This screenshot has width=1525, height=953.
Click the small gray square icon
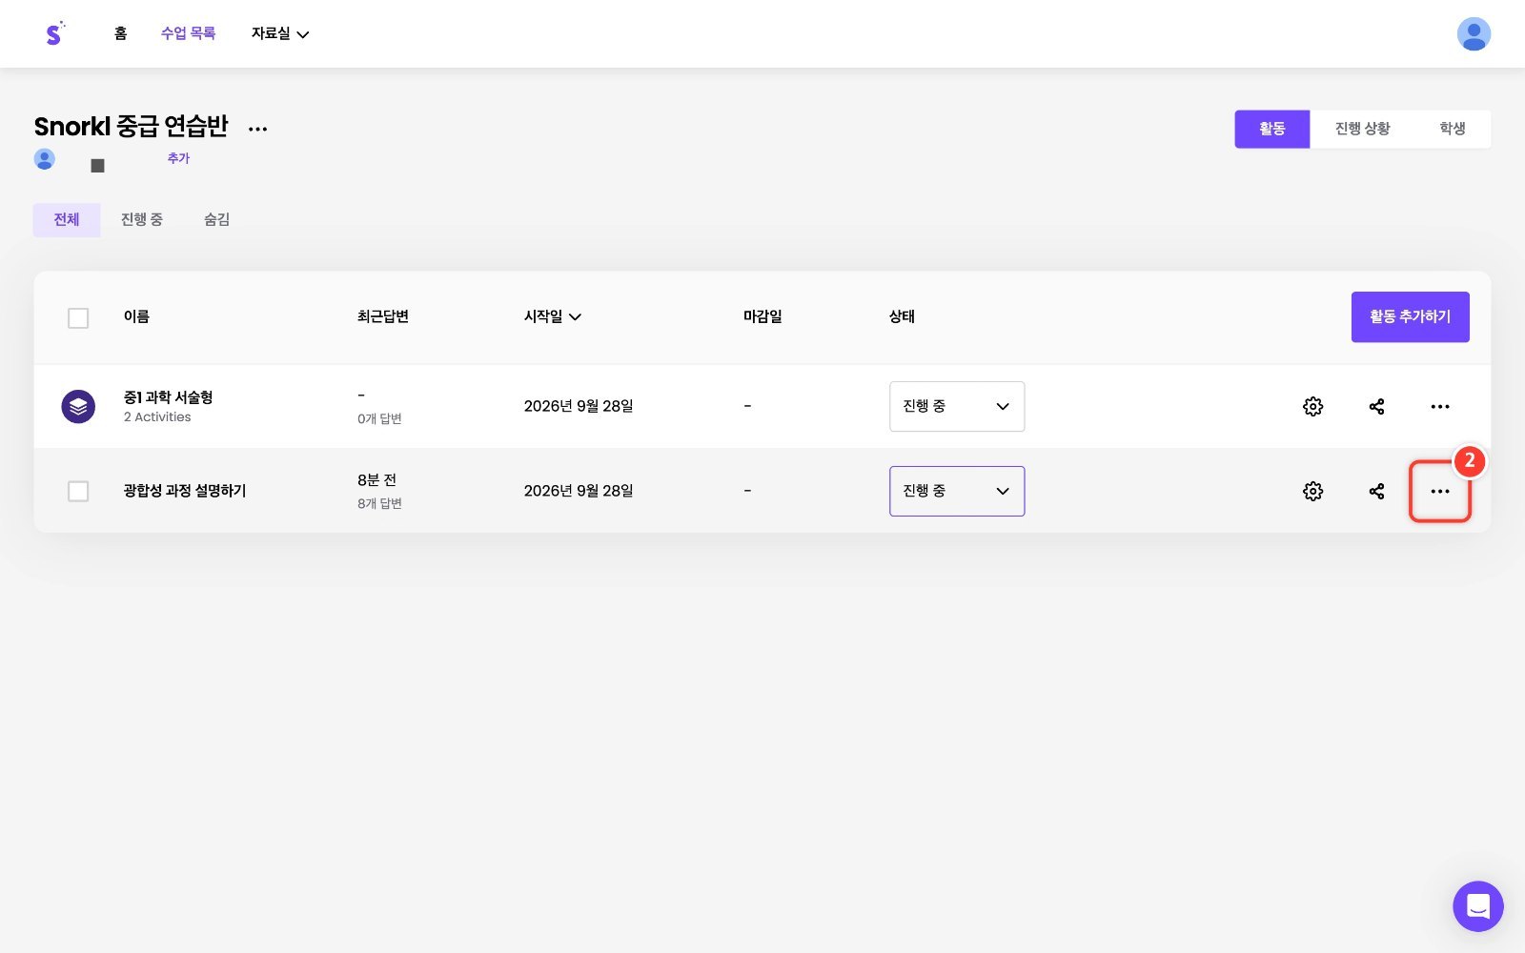tap(97, 166)
